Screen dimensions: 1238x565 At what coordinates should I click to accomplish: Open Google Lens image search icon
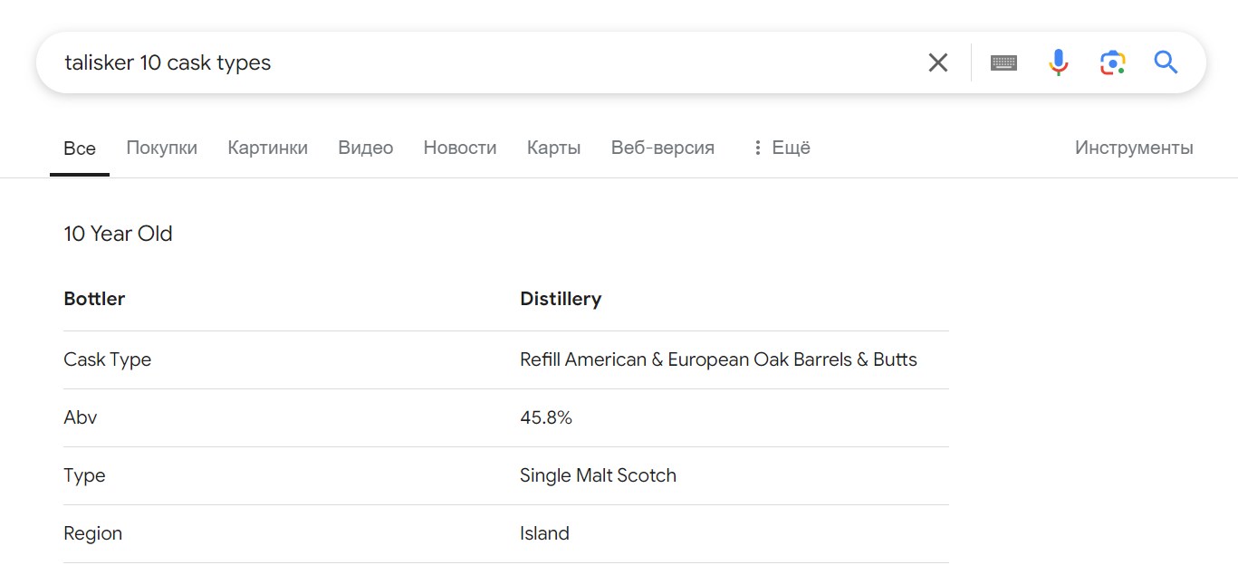click(x=1112, y=62)
